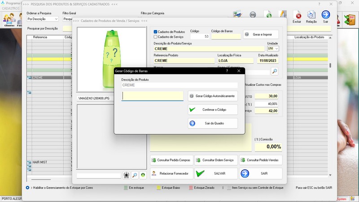The image size is (359, 202).
Task: Click the exit door icon in main window
Action: [x=350, y=19]
